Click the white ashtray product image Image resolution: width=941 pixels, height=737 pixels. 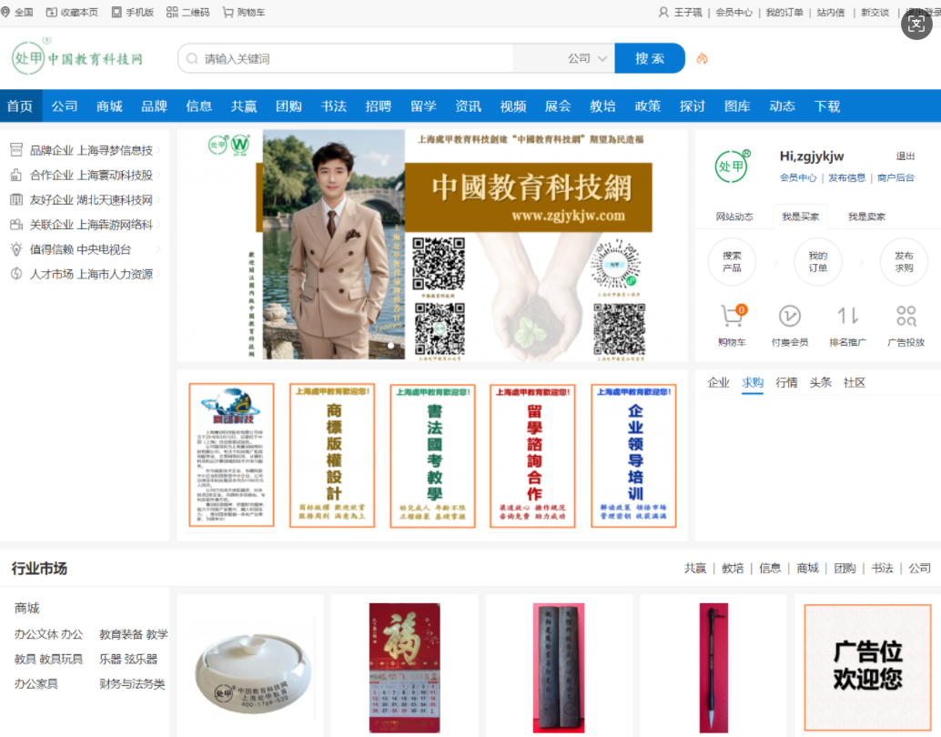click(253, 675)
